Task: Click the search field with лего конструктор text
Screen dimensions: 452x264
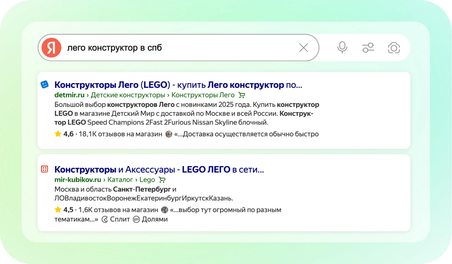Action: 176,48
